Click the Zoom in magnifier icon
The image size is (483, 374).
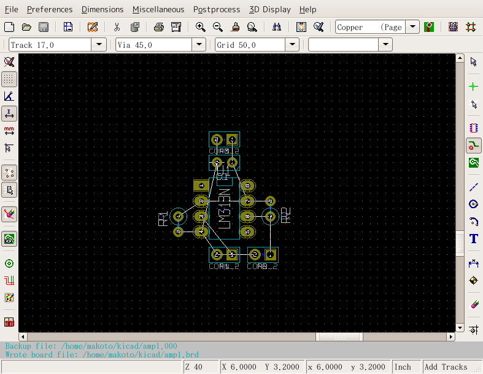(200, 27)
